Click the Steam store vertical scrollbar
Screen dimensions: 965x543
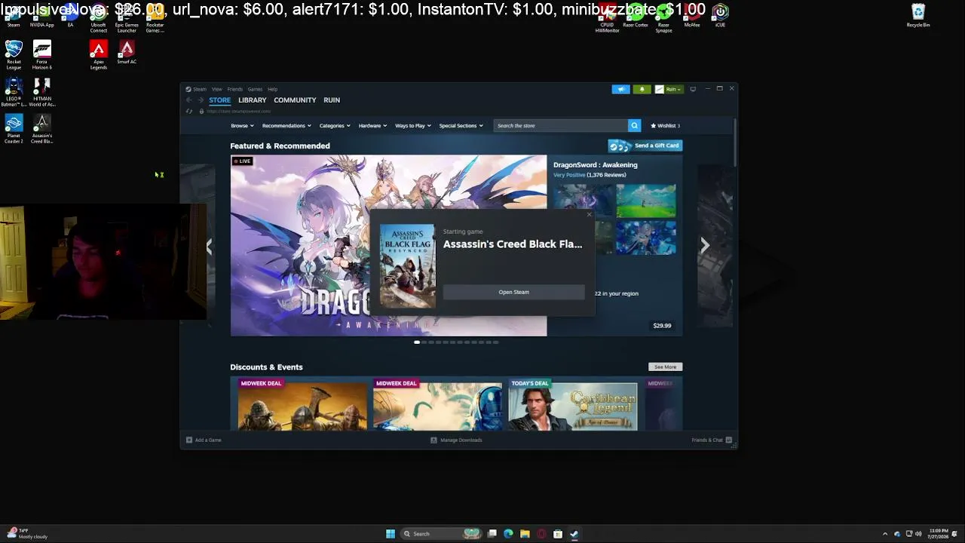click(x=735, y=143)
